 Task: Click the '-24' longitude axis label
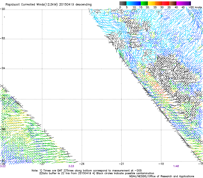tap(82, 164)
